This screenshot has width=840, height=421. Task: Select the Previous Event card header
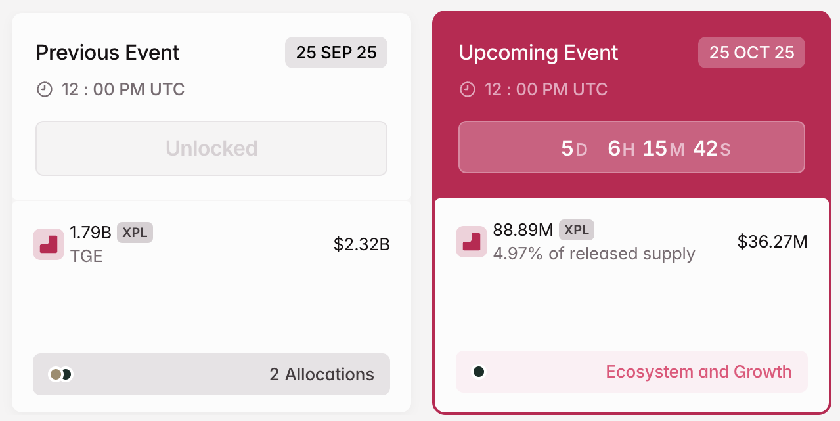click(x=107, y=53)
